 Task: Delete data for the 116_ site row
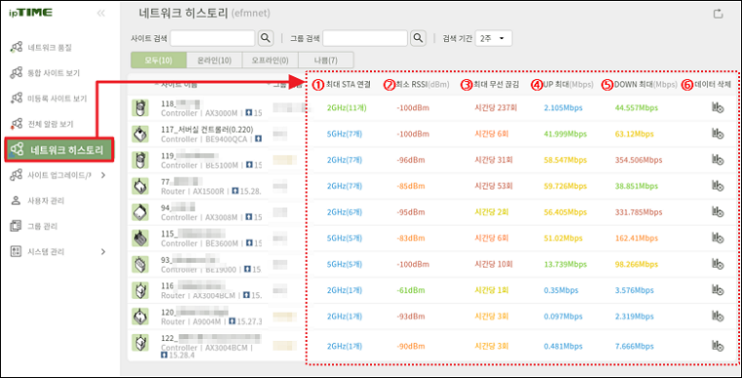point(718,290)
